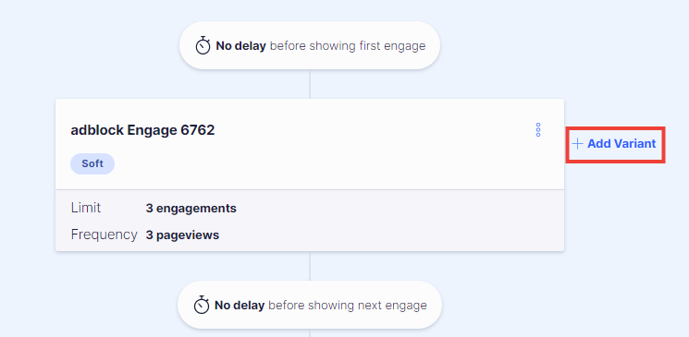Click the adblock Engage 6762 title
The width and height of the screenshot is (689, 337).
tap(142, 130)
